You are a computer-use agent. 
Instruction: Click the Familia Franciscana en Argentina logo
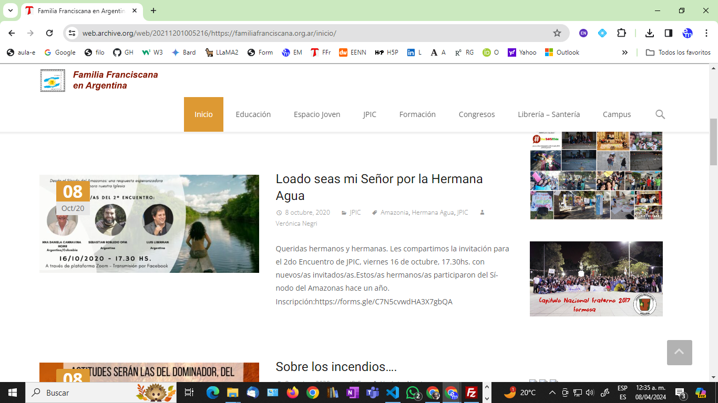click(x=99, y=80)
